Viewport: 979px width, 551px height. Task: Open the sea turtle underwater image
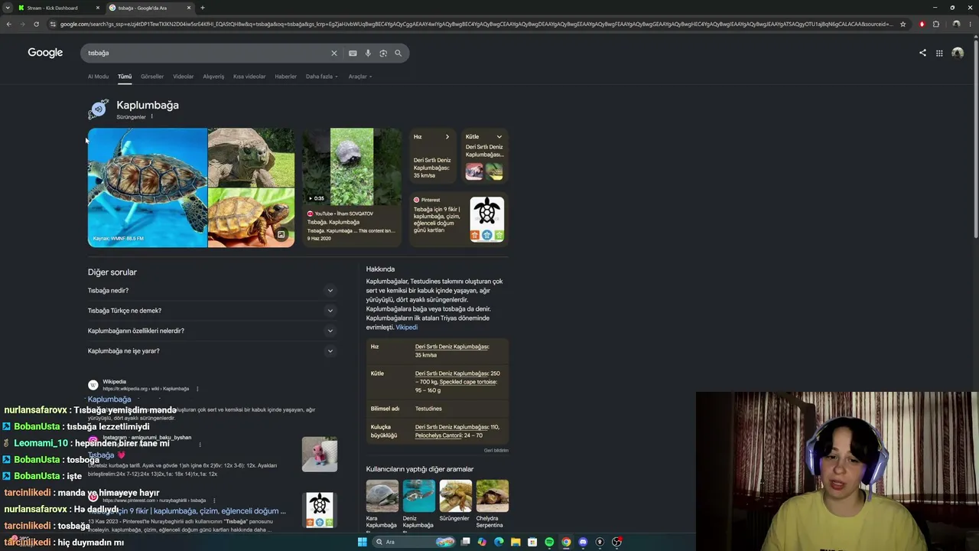(x=148, y=187)
